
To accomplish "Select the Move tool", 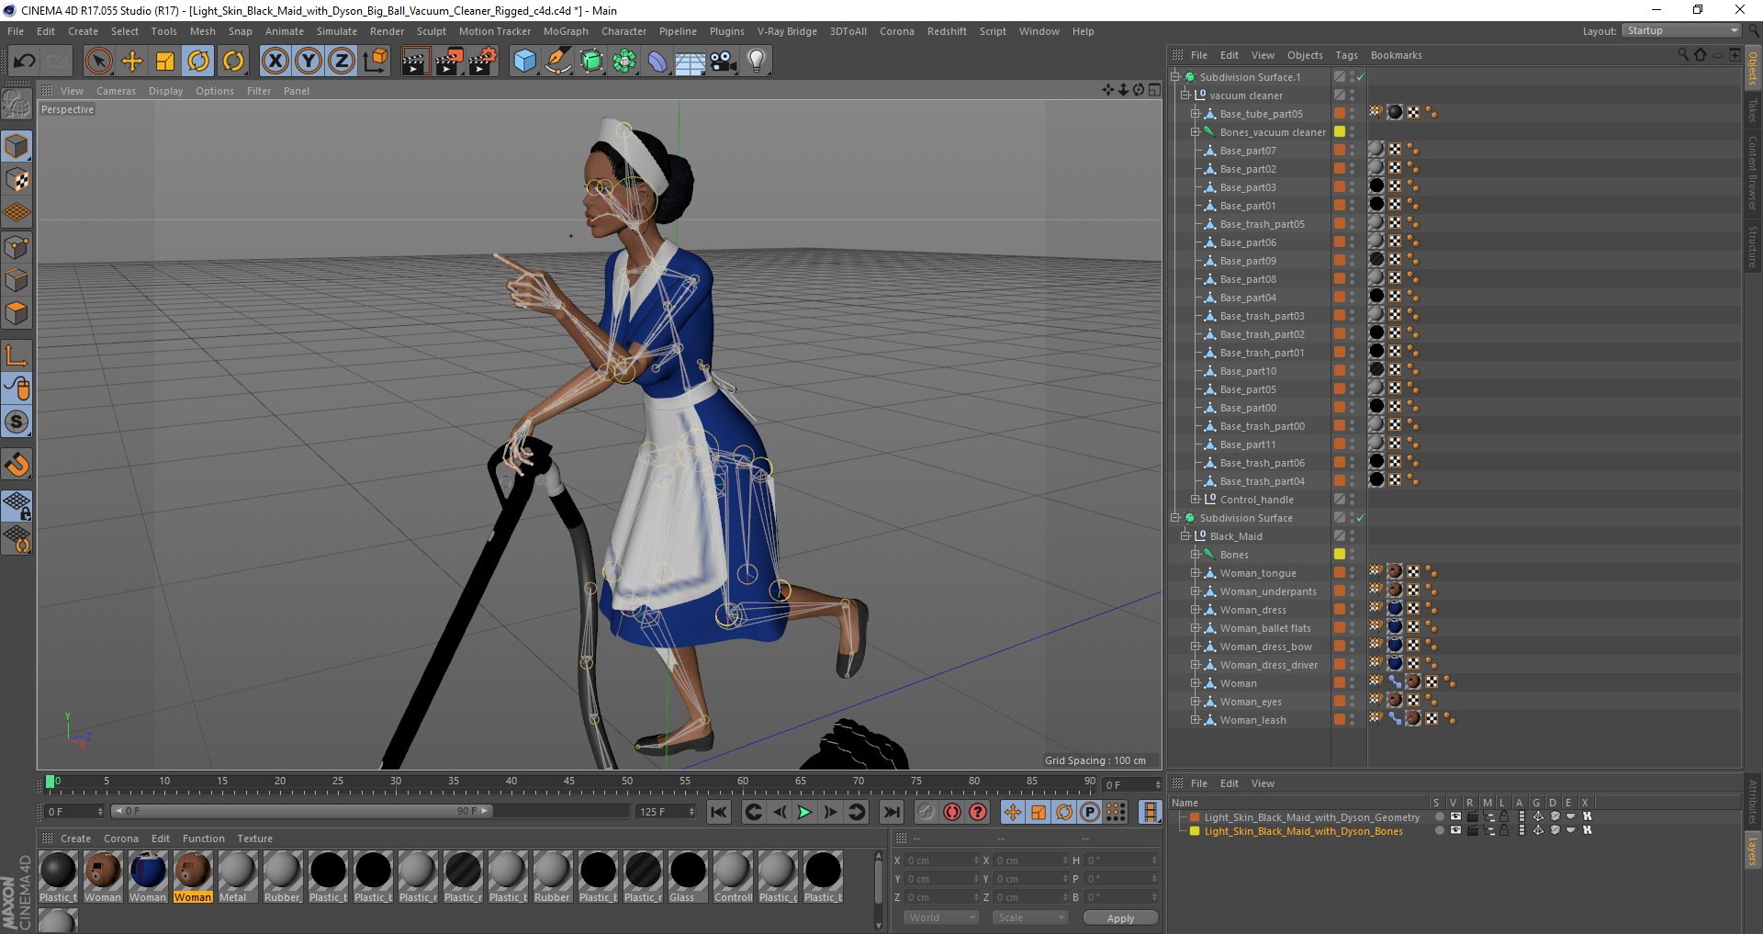I will pyautogui.click(x=132, y=62).
